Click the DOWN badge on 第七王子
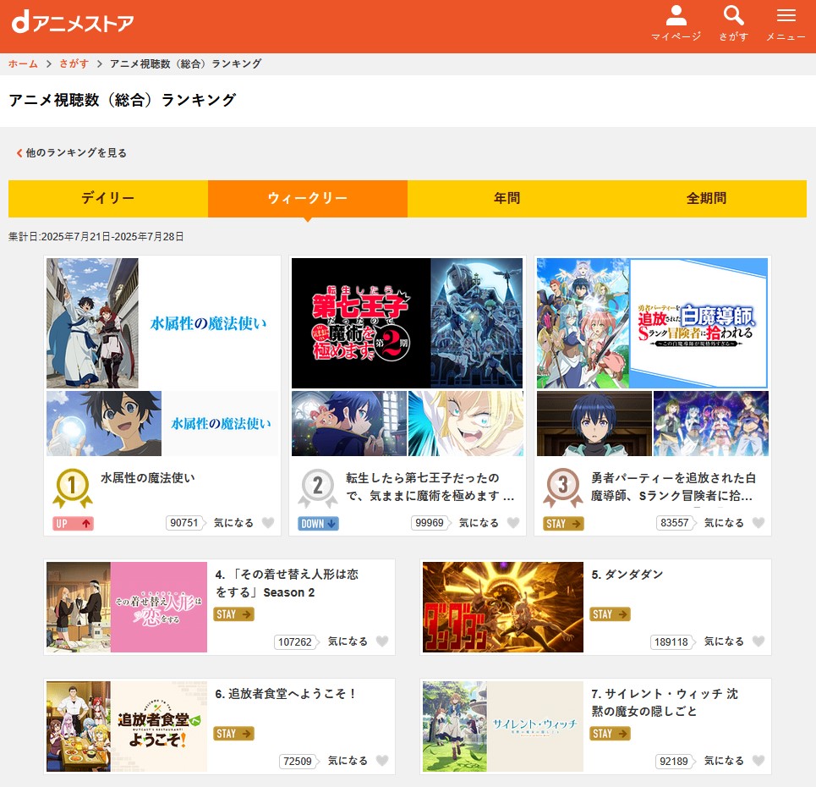This screenshot has height=787, width=816. 318,524
